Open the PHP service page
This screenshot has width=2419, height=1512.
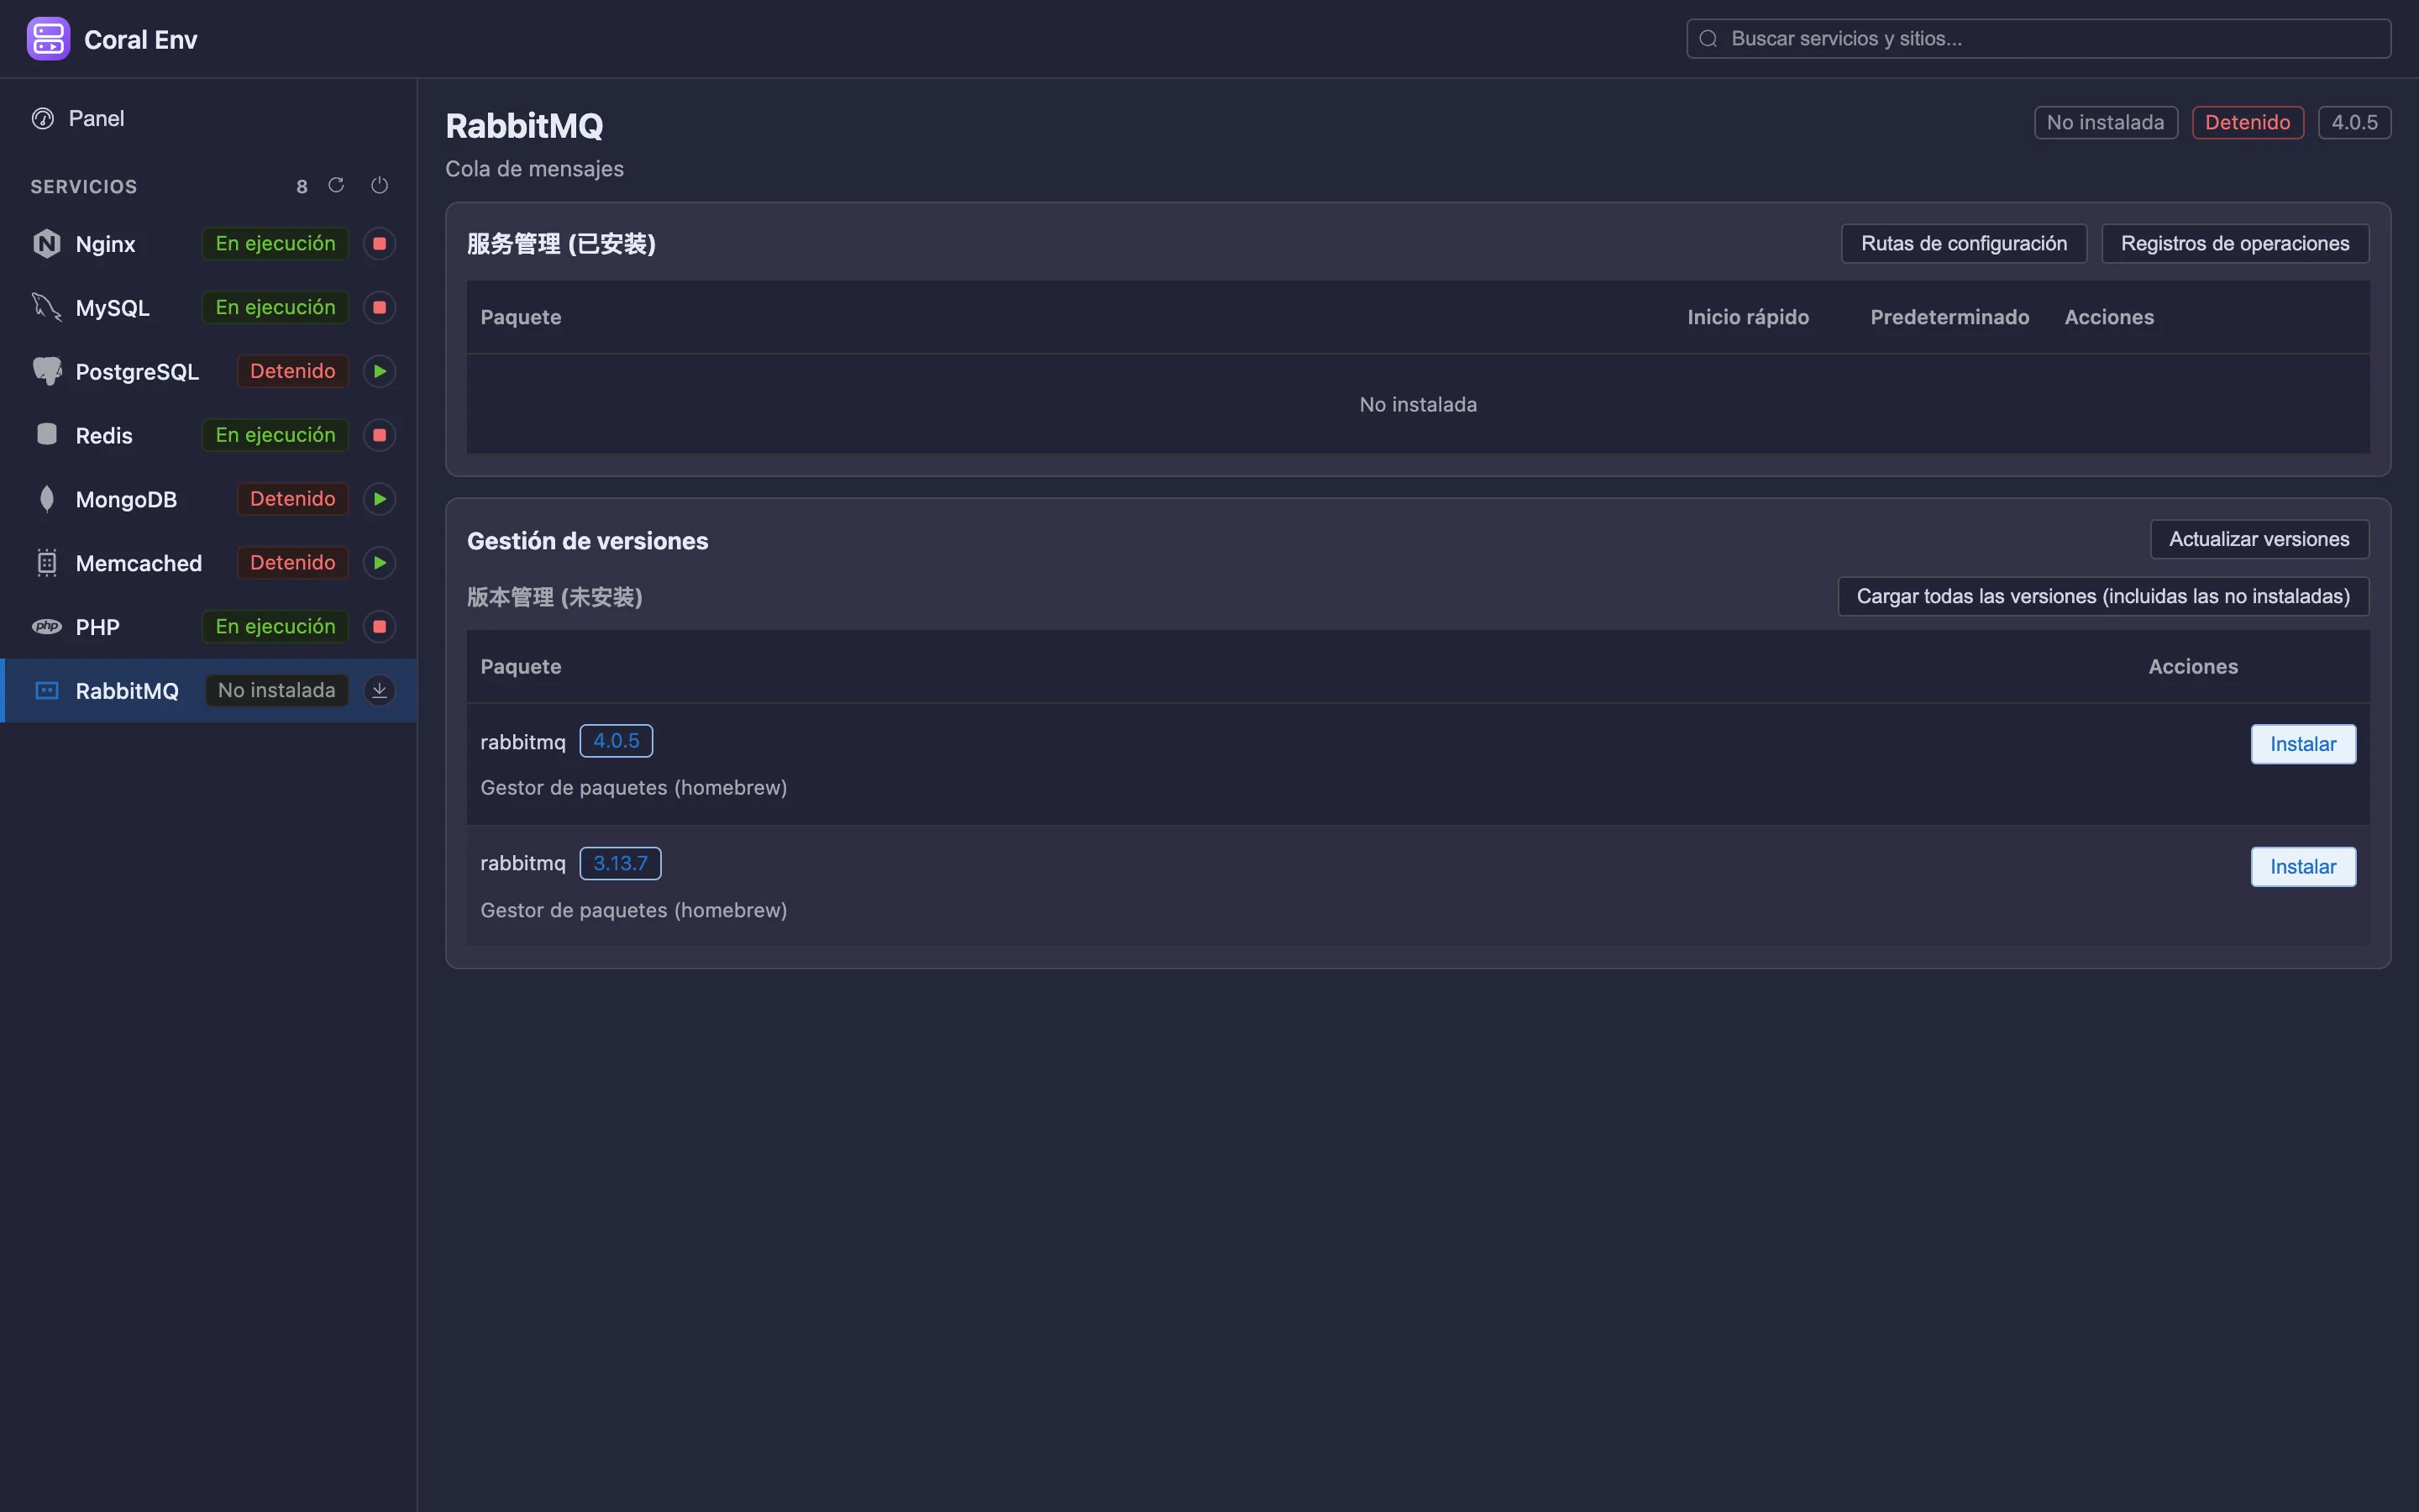[209, 627]
